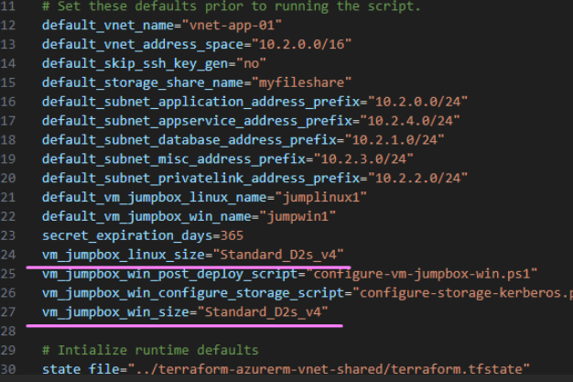Click vm_jumpbox_linux_size variable name
This screenshot has height=382, width=573.
coord(124,255)
